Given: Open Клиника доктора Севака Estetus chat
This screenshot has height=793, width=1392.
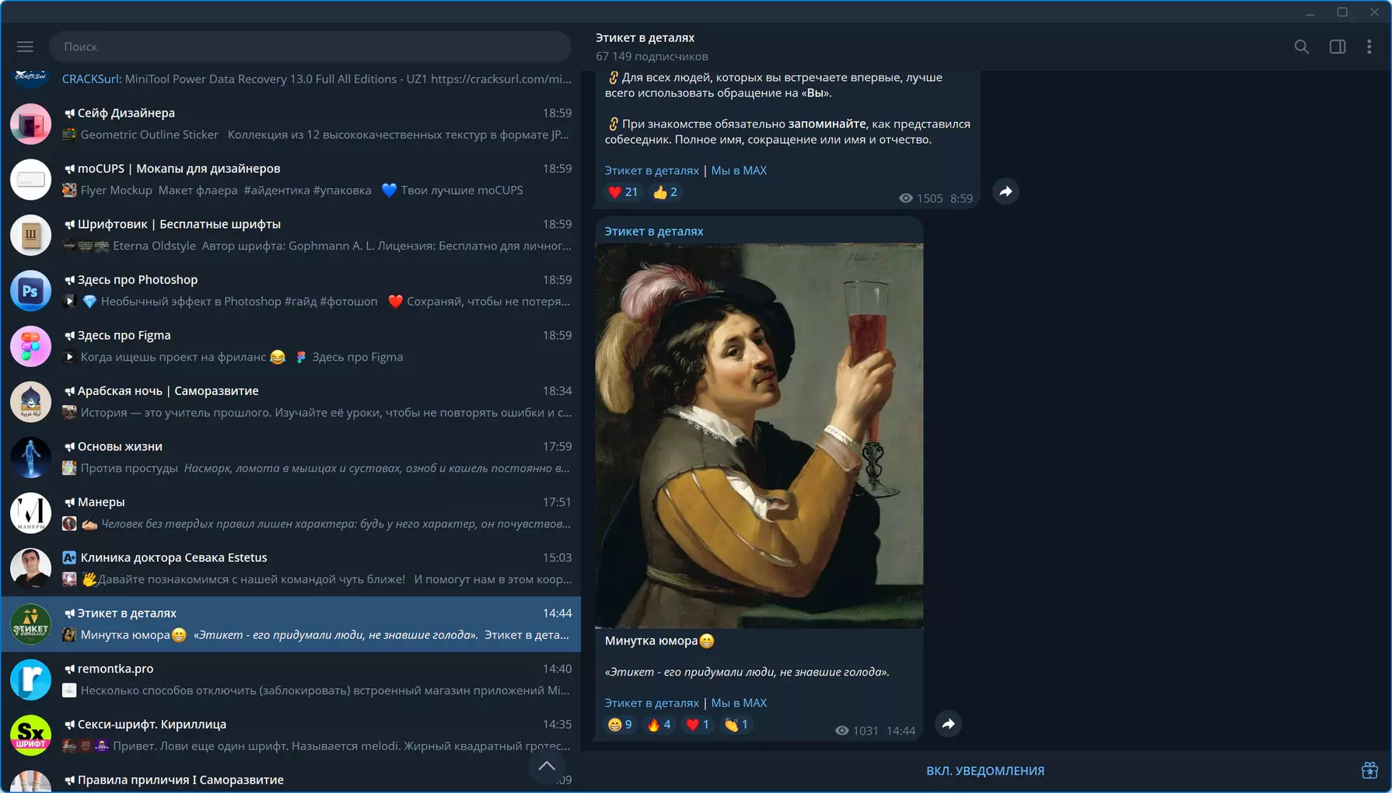Looking at the screenshot, I should [x=291, y=568].
